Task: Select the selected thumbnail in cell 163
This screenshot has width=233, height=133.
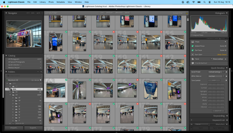Action: (56, 90)
